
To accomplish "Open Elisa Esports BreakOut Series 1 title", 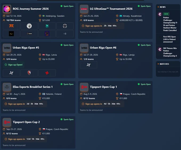I will click(x=33, y=87).
